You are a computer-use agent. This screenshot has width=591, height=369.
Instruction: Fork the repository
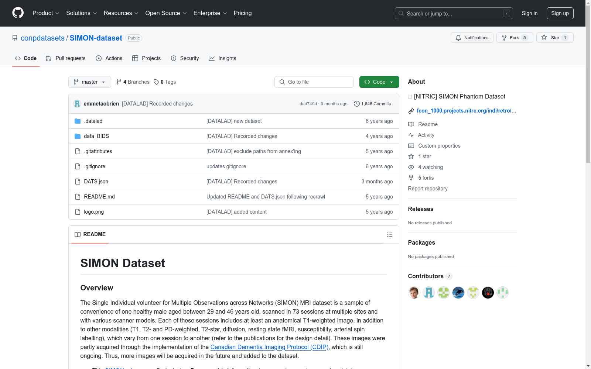pyautogui.click(x=515, y=38)
